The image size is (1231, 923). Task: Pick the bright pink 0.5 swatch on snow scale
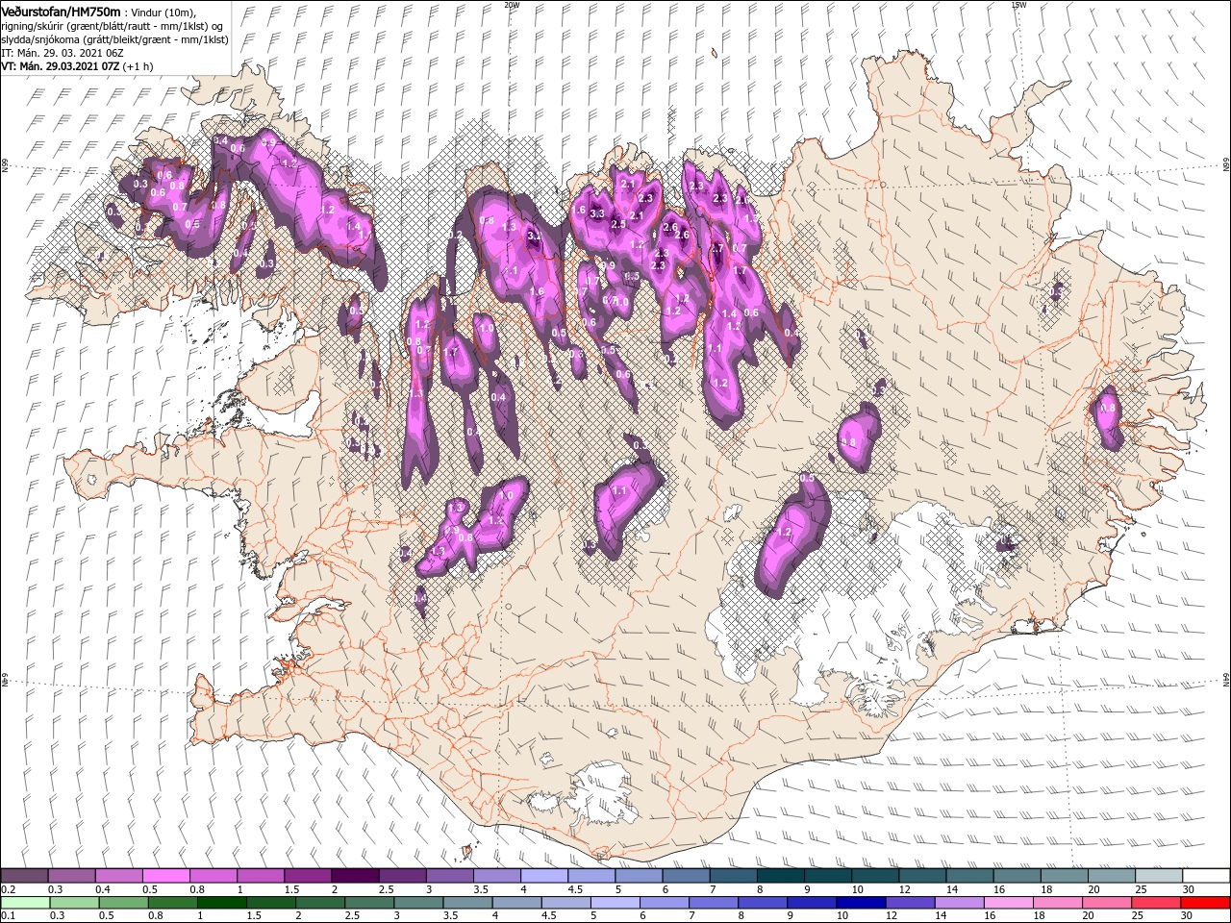coord(165,876)
